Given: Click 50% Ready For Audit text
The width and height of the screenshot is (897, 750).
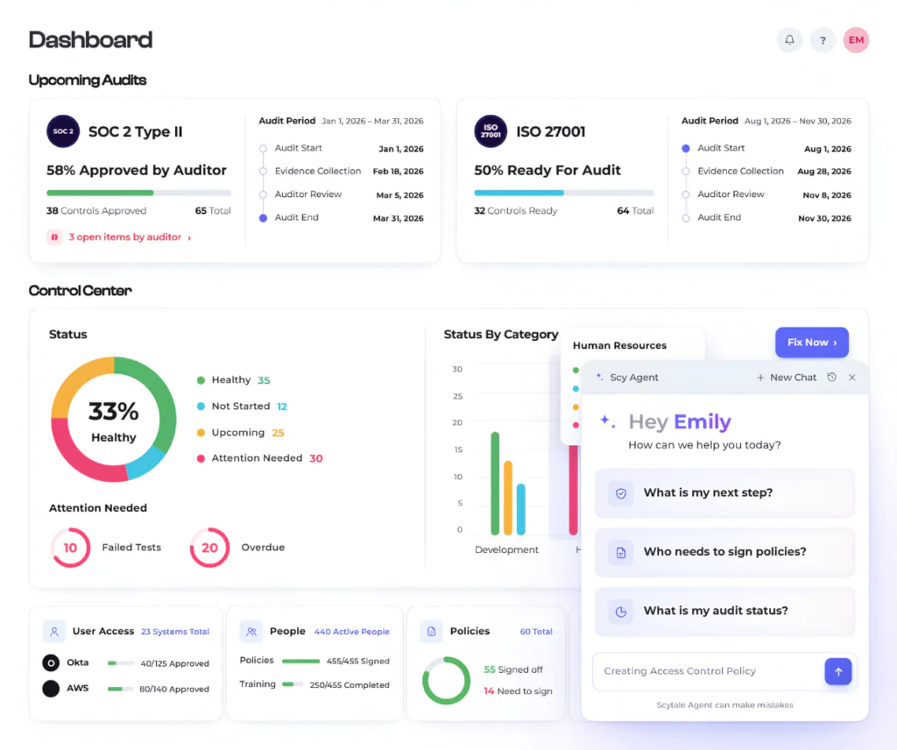Looking at the screenshot, I should tap(547, 170).
